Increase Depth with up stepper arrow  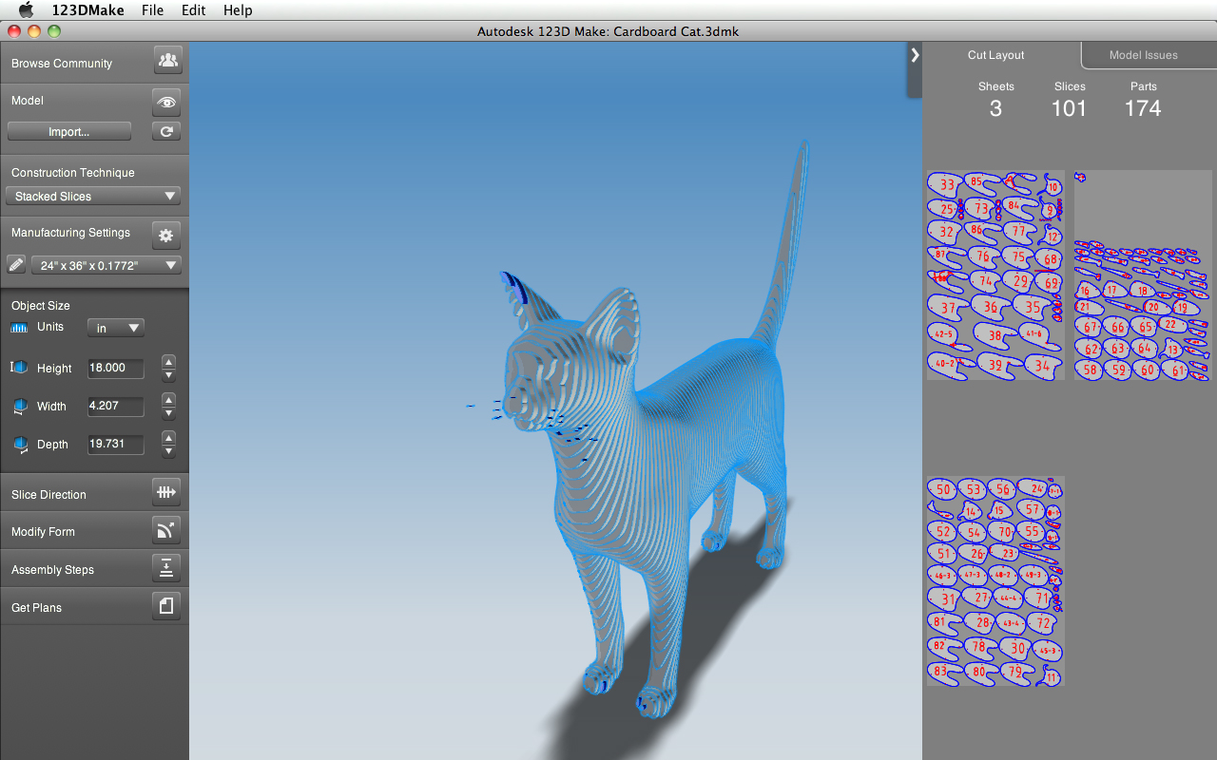point(168,437)
